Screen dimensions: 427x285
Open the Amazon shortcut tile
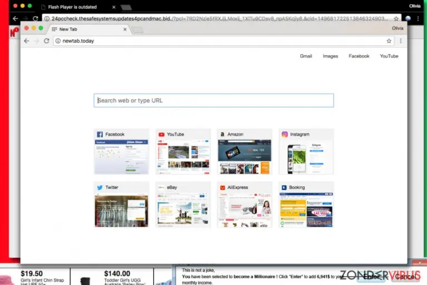[x=245, y=151]
